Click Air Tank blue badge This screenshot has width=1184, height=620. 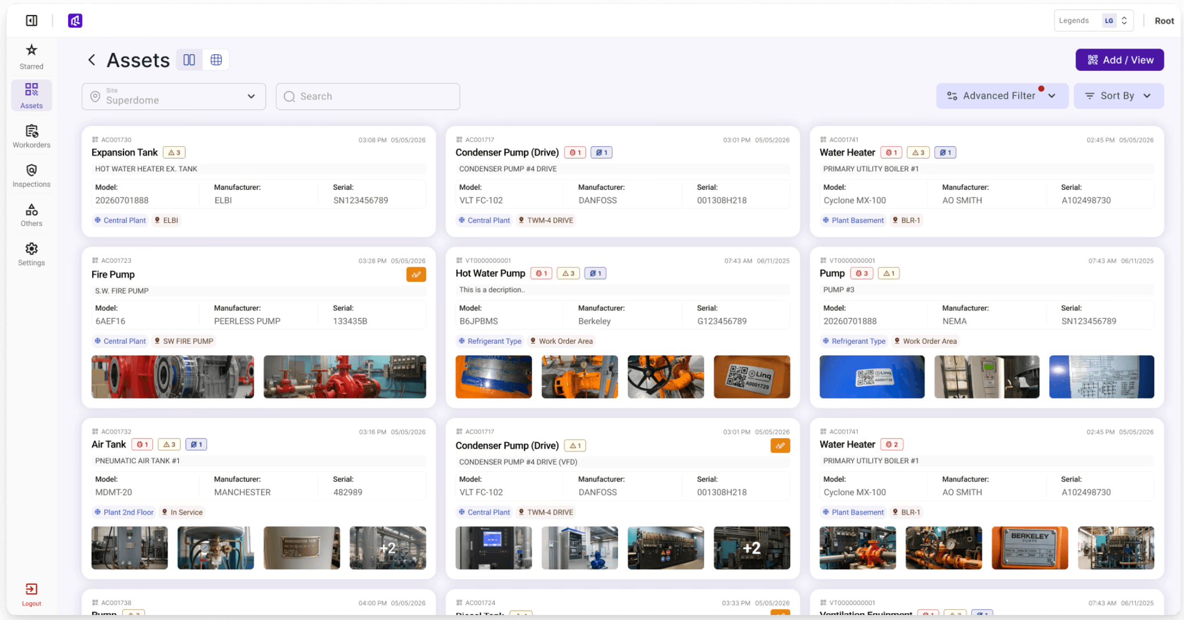[x=196, y=444]
